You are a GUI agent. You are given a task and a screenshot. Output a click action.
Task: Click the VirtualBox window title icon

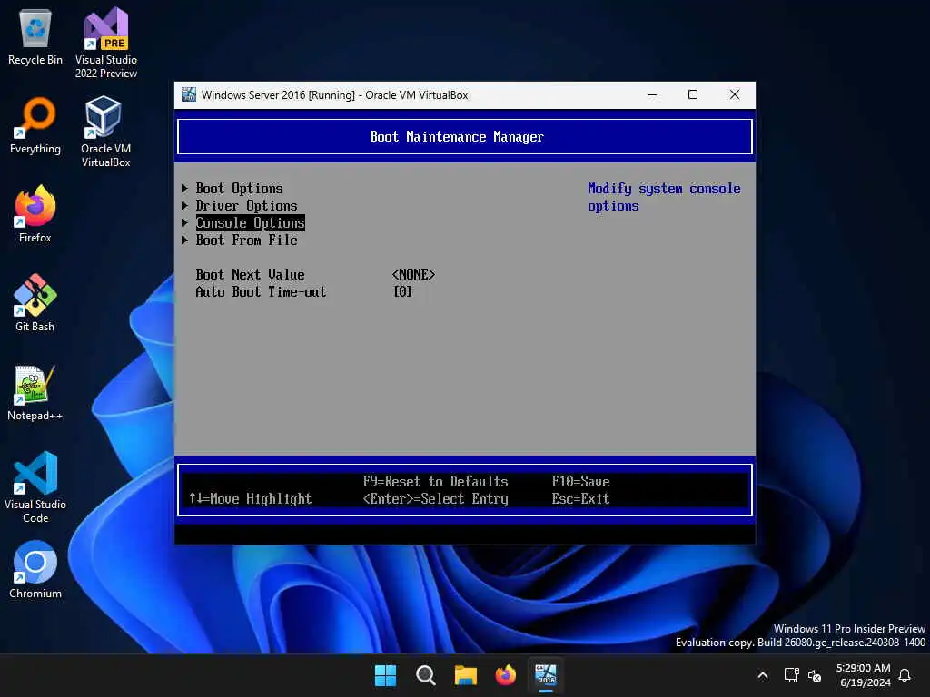coord(189,94)
